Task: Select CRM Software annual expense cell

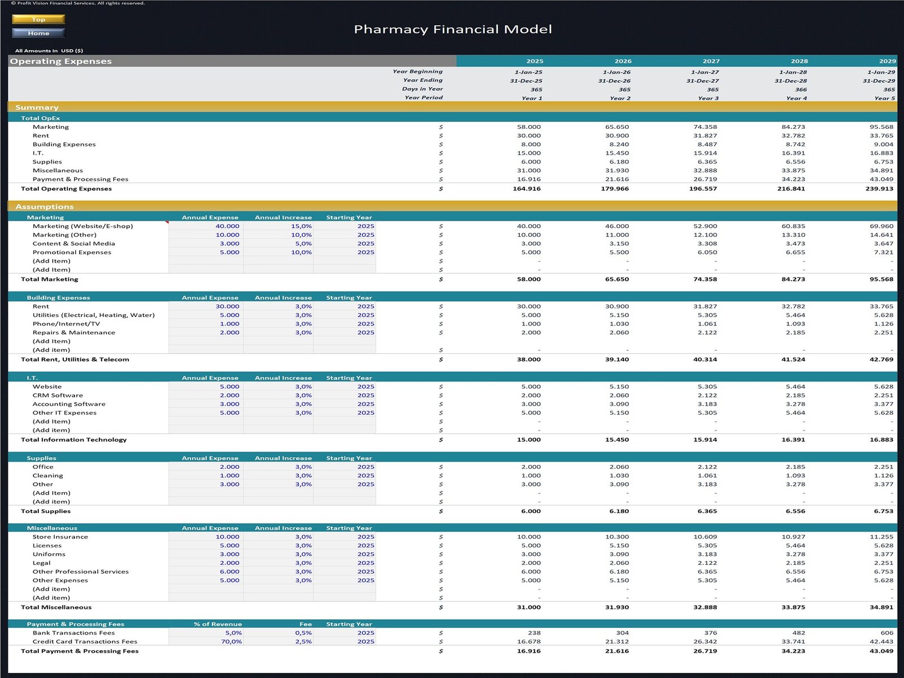Action: [206, 395]
